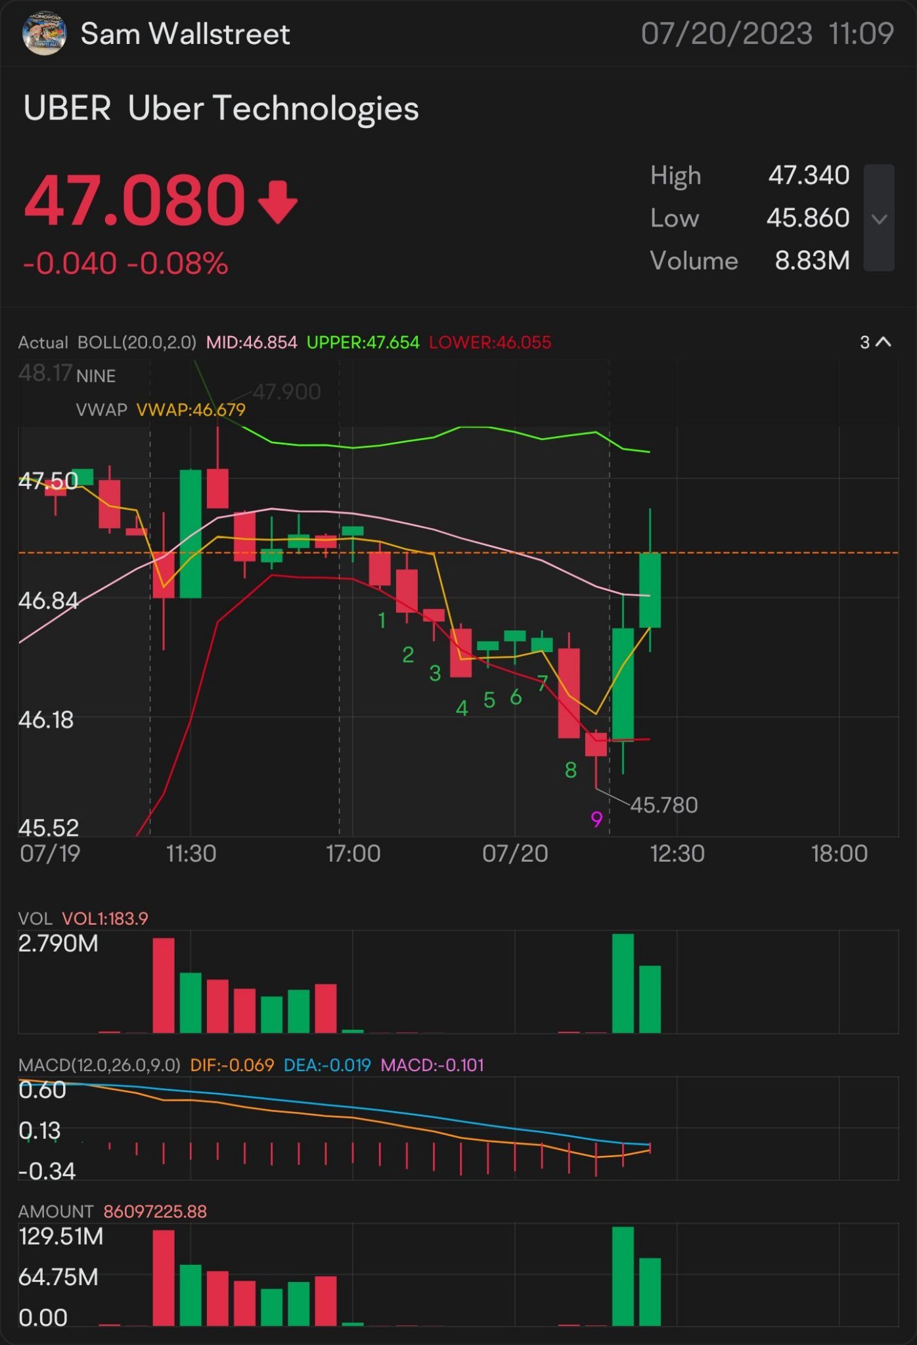Viewport: 917px width, 1345px height.
Task: Tap the VWAP:46.679 value
Action: (x=191, y=410)
